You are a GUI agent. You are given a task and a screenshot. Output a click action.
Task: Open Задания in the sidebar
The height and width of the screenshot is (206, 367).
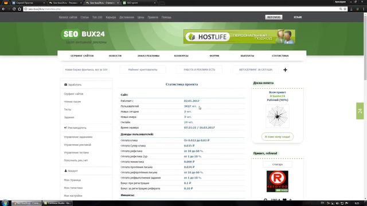pyautogui.click(x=69, y=117)
